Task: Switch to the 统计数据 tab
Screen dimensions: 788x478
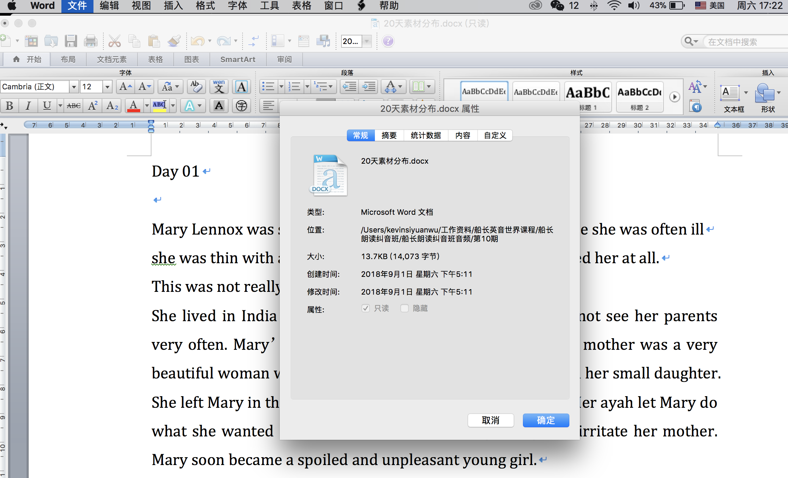Action: [426, 135]
